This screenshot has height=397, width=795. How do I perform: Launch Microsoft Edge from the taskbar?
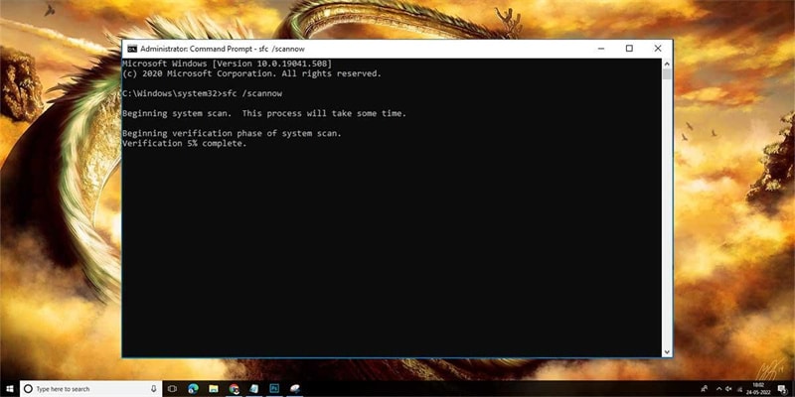[x=193, y=389]
